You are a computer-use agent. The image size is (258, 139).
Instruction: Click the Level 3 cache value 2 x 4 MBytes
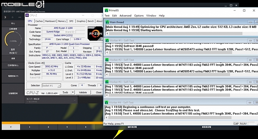(84, 78)
